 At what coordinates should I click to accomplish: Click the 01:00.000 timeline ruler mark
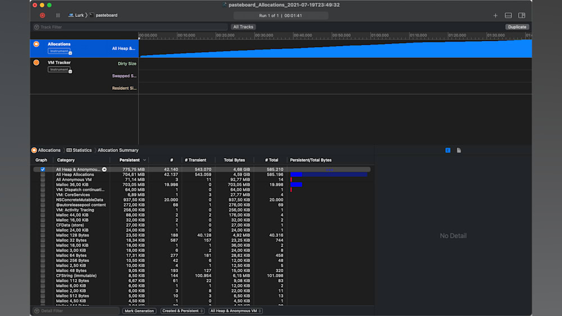point(380,35)
